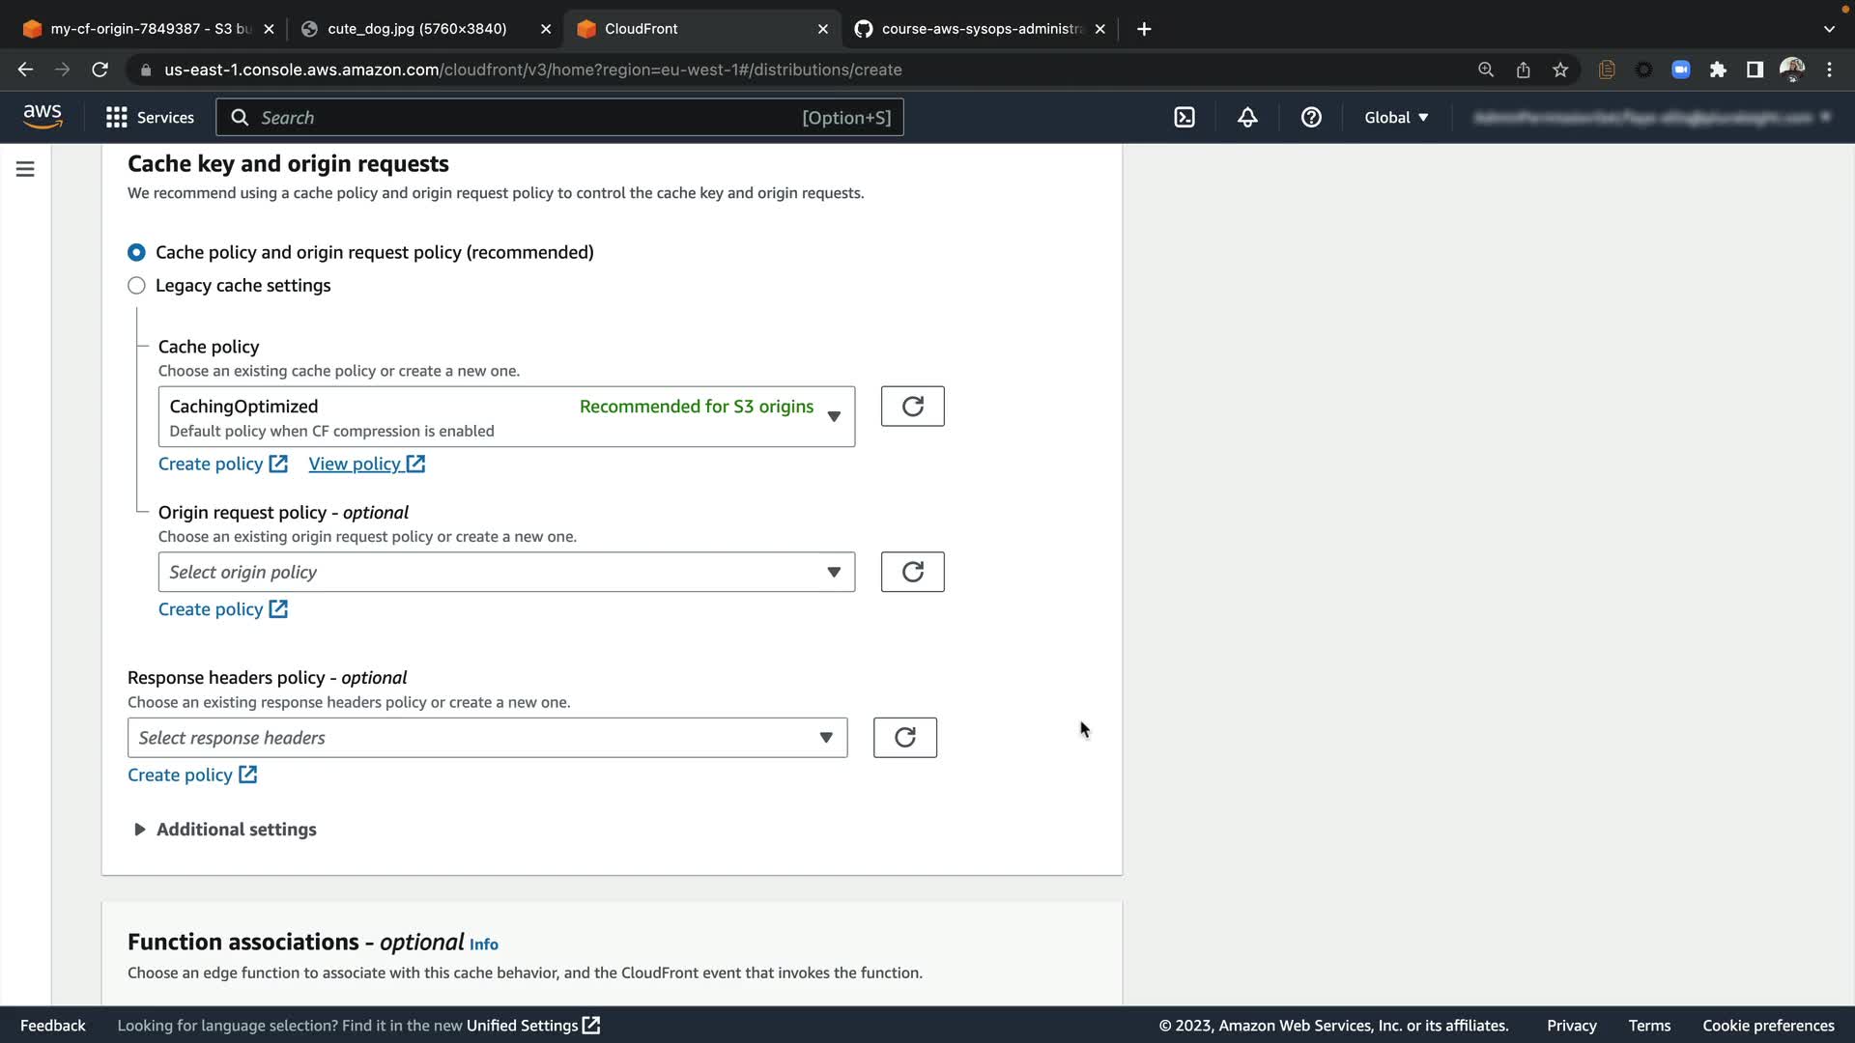Open the Select origin policy dropdown

click(506, 572)
